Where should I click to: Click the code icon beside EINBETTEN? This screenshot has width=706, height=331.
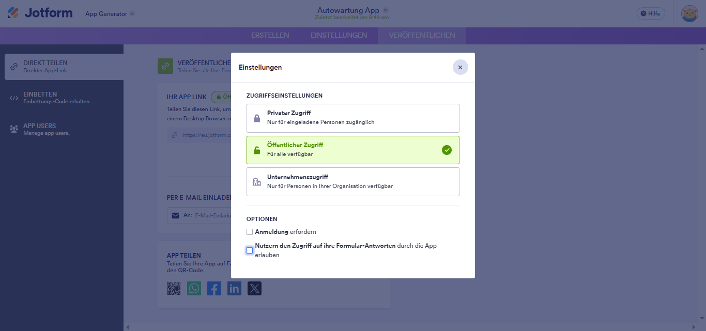[14, 98]
